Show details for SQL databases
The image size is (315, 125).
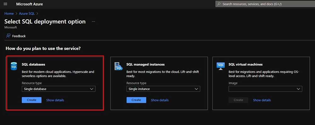pos(55,100)
